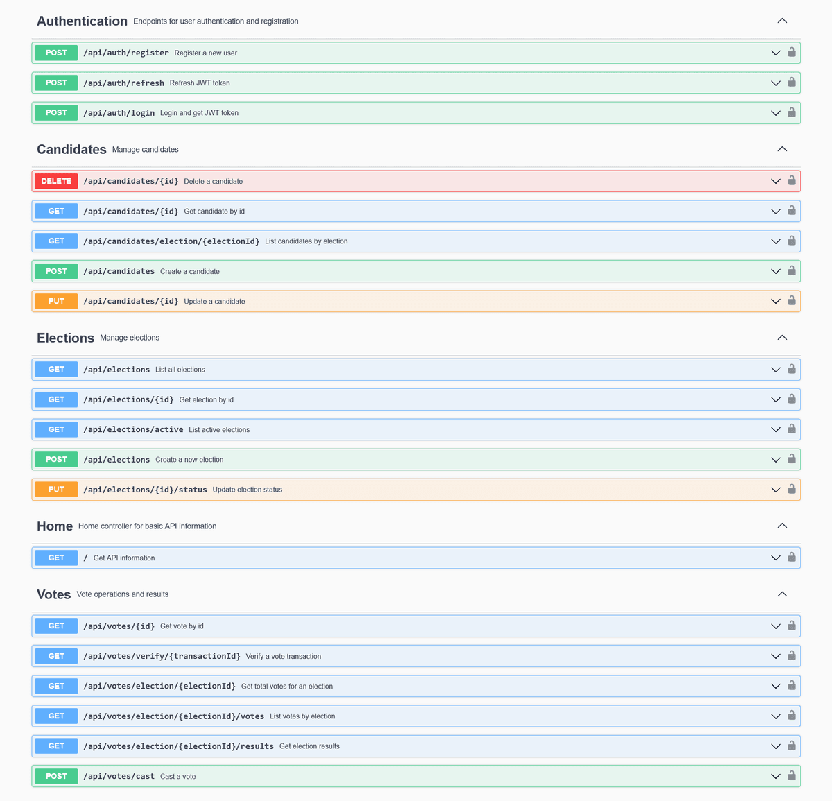Click the padlock on POST /api/auth/register
The image size is (832, 801).
pos(791,52)
